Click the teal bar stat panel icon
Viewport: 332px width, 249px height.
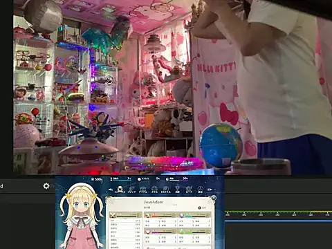(182, 216)
